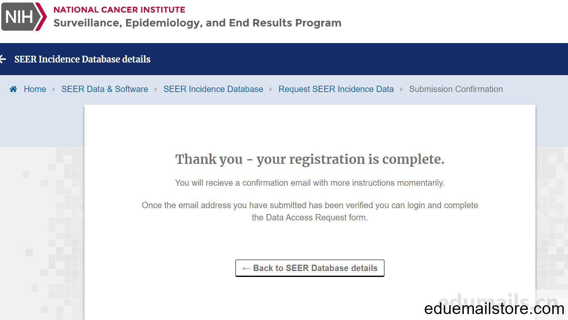Open the Home breadcrumb link

coord(35,89)
